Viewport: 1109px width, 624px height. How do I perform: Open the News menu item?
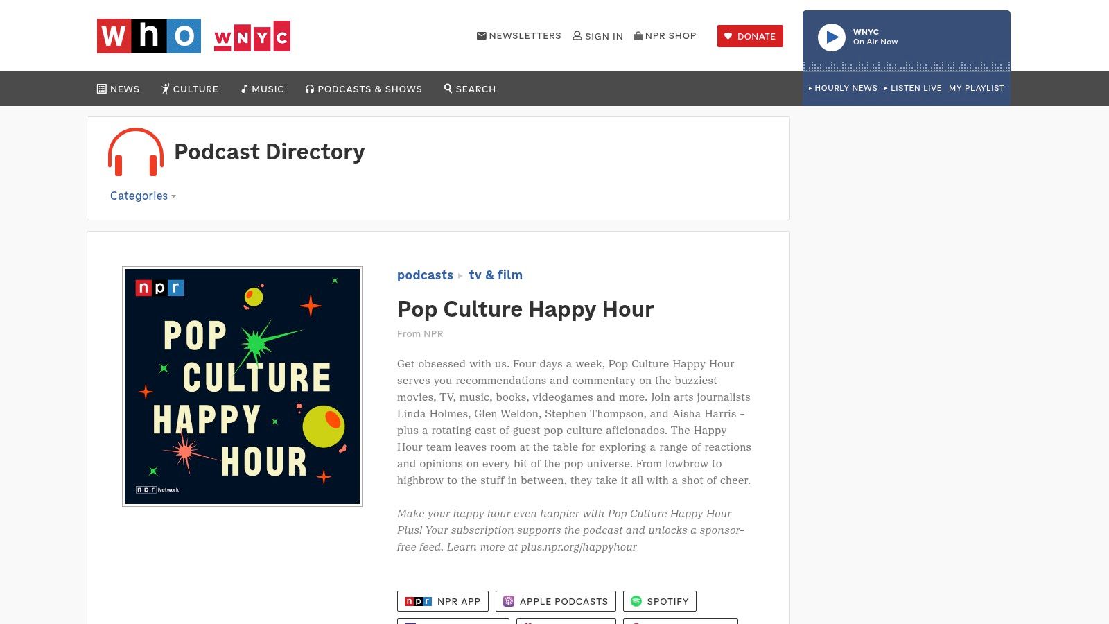click(118, 89)
